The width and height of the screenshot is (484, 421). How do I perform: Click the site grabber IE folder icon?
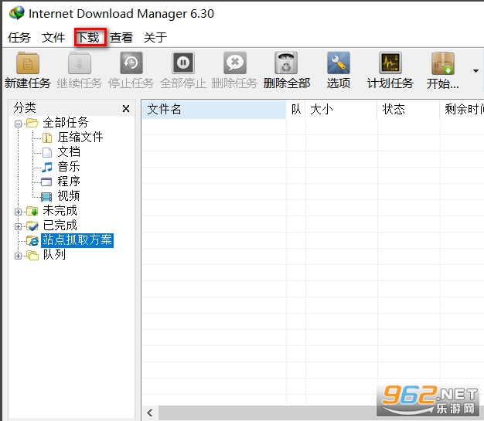(x=32, y=240)
